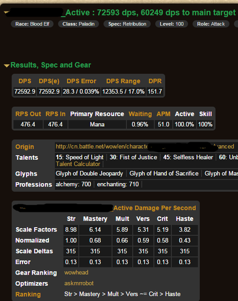
Task: Click the Talents row label
Action: point(27,158)
